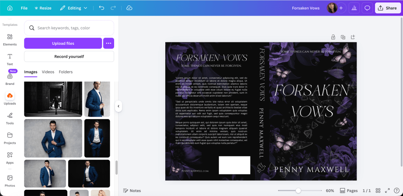
Task: Go to Canva home icon
Action: pyautogui.click(x=10, y=8)
